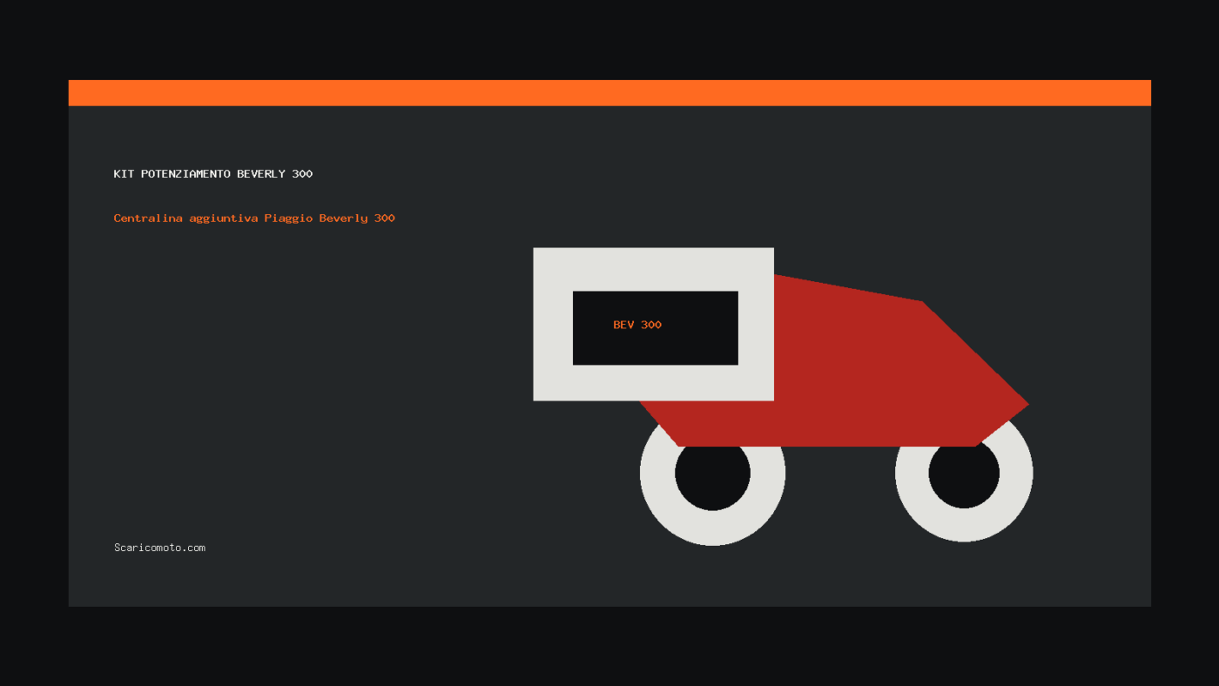Click the black hub of the right wheel

964,474
